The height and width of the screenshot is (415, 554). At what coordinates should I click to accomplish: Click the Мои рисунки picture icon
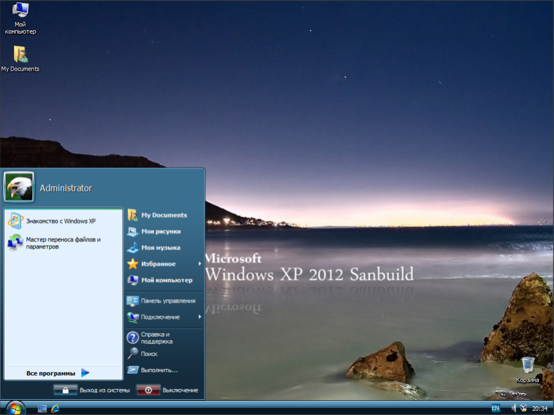click(x=133, y=231)
